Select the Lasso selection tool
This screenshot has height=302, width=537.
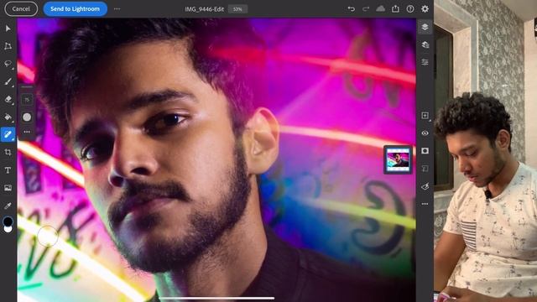coord(8,64)
